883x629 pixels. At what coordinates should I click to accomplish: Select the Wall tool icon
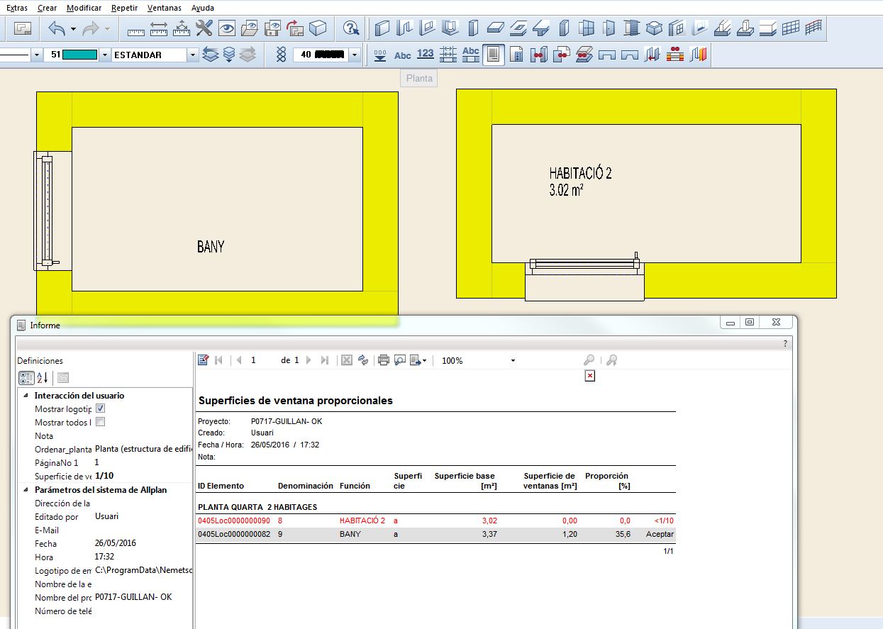coord(382,29)
